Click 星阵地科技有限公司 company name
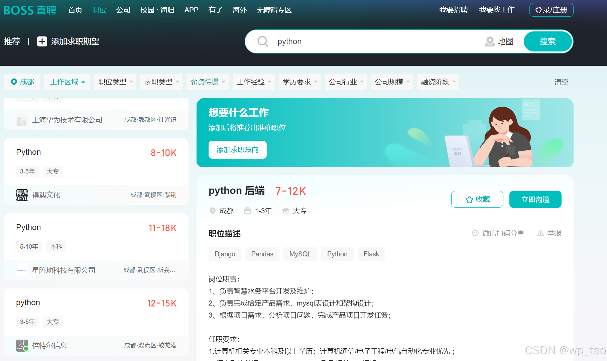This screenshot has width=607, height=361. click(64, 270)
